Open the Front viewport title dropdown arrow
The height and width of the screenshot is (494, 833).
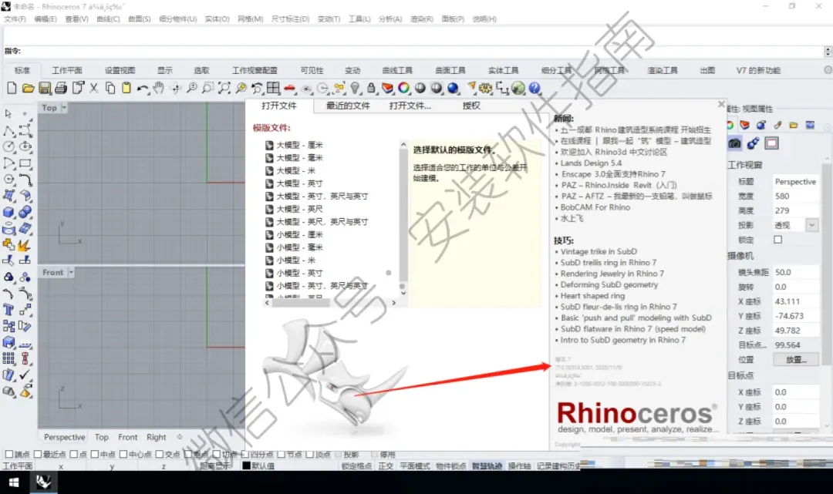point(71,272)
